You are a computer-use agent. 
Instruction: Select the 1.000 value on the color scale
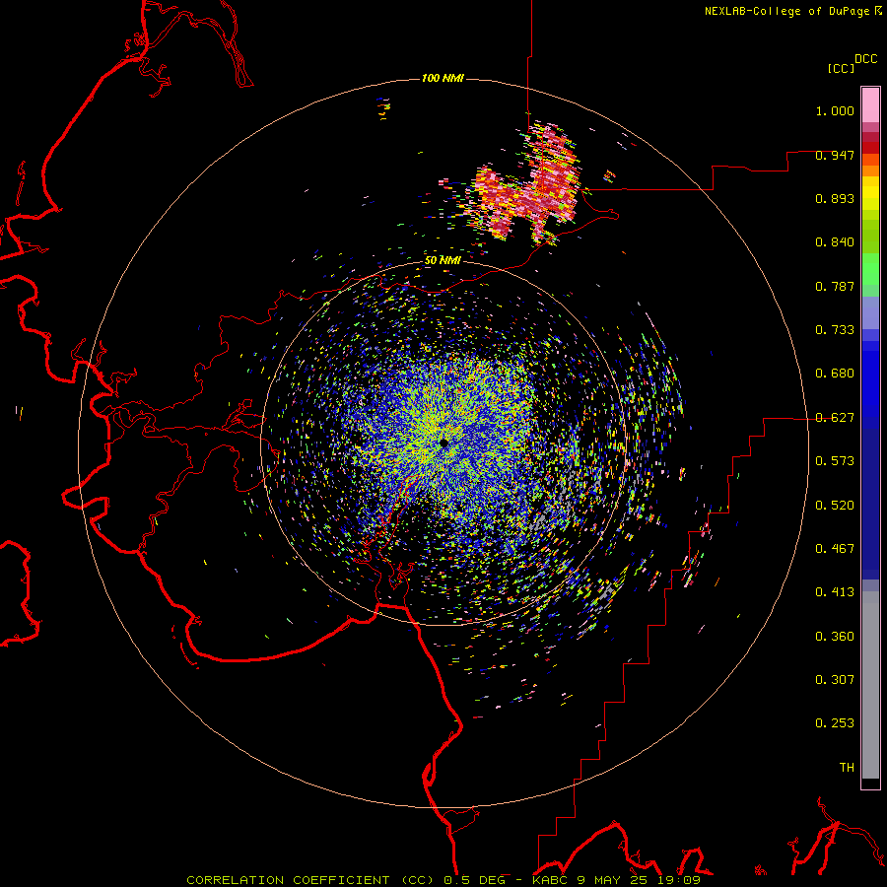[835, 110]
